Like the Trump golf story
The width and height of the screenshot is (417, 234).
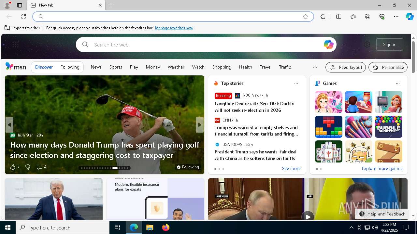point(14,167)
